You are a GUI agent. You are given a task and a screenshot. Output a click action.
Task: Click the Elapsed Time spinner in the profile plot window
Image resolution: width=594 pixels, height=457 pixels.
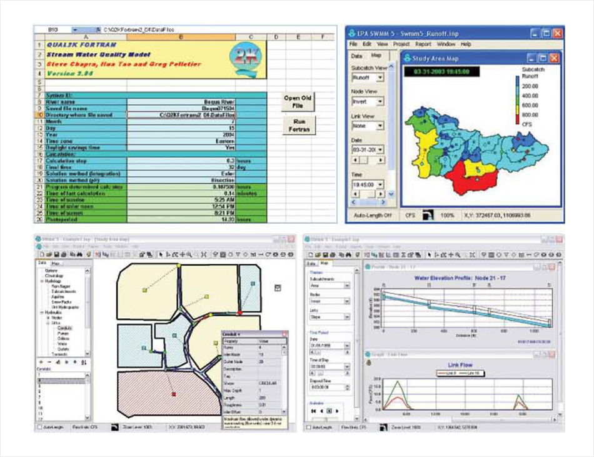(347, 388)
